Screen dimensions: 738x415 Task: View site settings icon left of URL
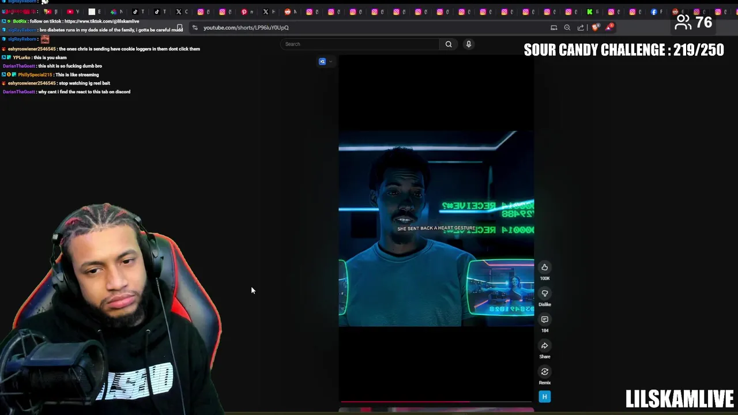point(195,27)
